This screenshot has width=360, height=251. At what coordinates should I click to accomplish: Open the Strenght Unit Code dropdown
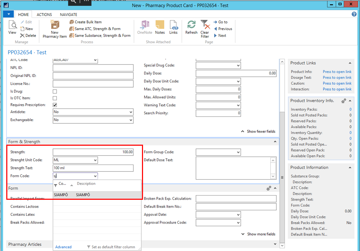click(x=95, y=160)
